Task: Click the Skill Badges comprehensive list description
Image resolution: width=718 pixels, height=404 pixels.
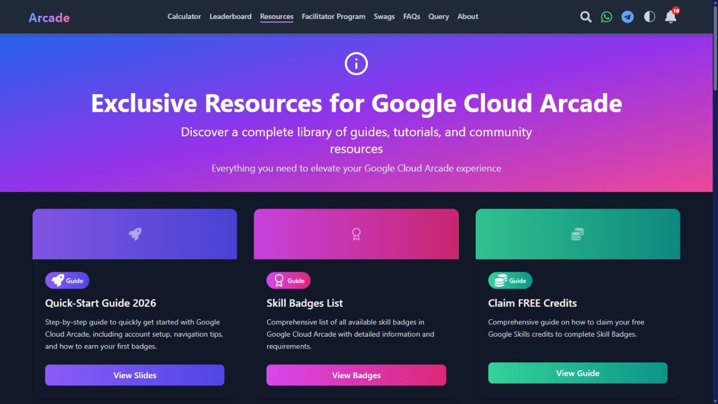Action: pos(351,334)
